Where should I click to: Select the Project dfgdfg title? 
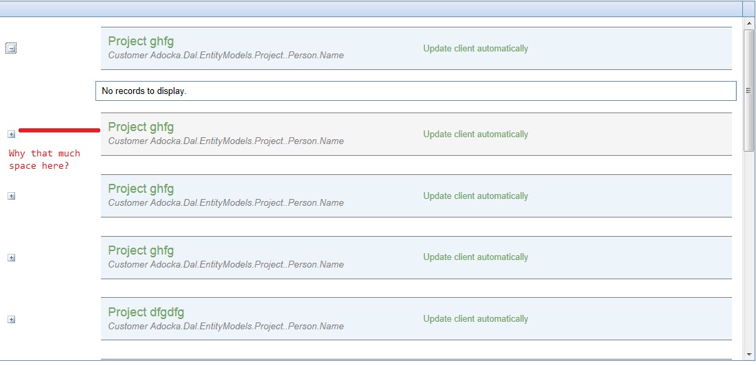click(x=146, y=312)
